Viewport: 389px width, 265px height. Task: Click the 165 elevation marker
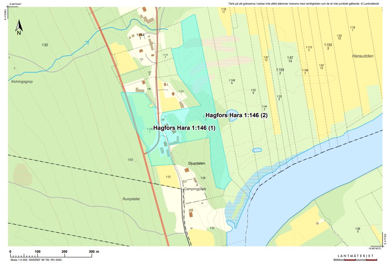pyautogui.click(x=131, y=159)
